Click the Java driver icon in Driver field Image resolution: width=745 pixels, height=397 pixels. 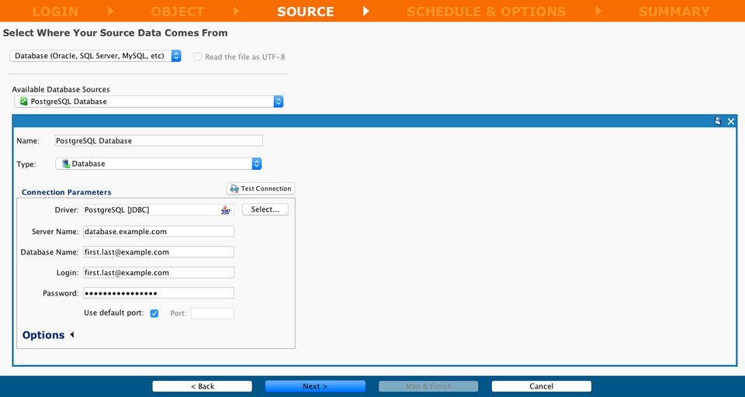(x=226, y=210)
